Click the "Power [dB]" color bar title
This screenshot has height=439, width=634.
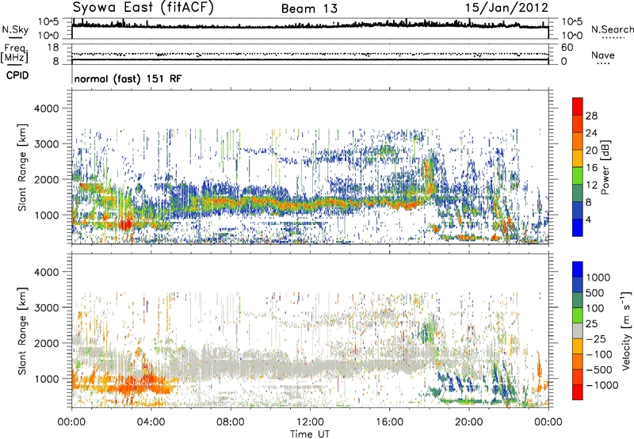(605, 167)
